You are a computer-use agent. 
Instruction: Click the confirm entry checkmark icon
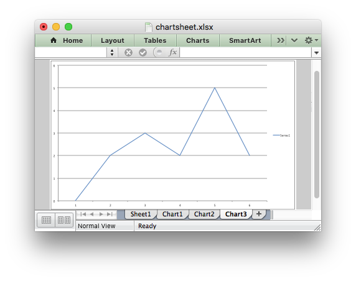[x=143, y=53]
